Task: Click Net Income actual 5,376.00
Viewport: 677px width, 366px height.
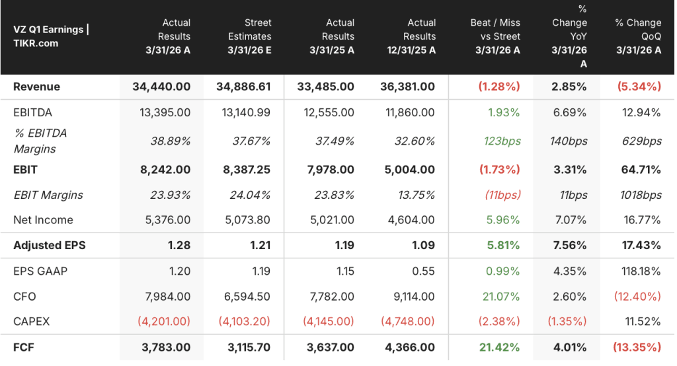Action: pos(168,220)
